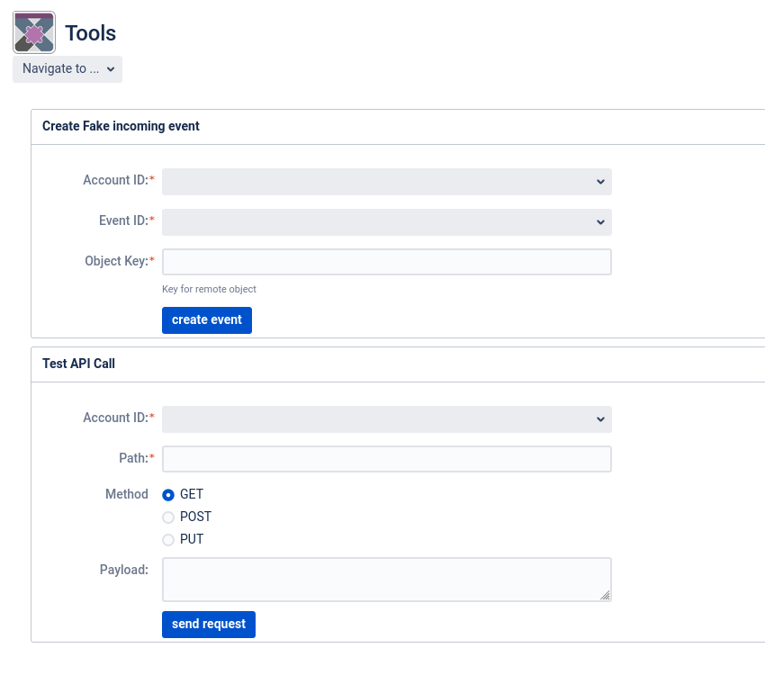Open the Event ID dropdown

[387, 222]
